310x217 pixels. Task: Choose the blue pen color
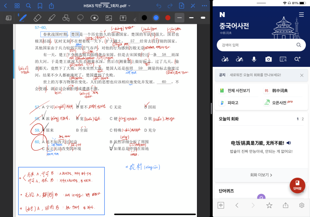pos(156,18)
